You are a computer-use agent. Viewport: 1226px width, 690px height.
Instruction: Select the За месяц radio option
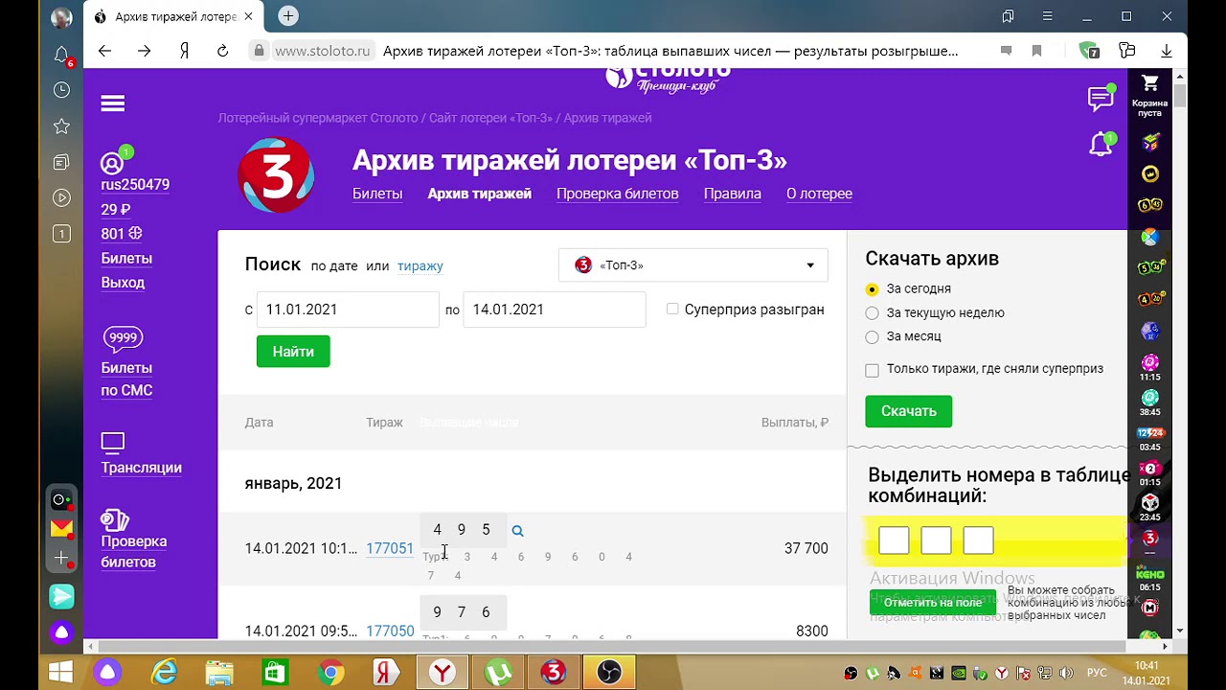click(x=872, y=337)
